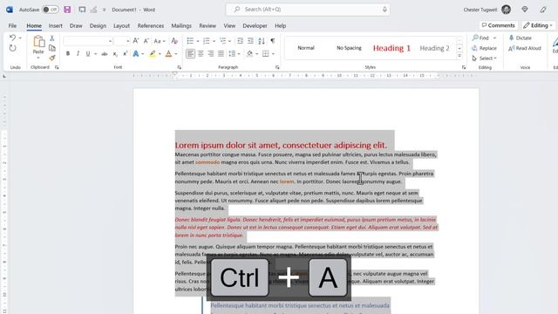Viewport: 558px width, 314px height.
Task: Open the font size dropdown
Action: (x=128, y=41)
